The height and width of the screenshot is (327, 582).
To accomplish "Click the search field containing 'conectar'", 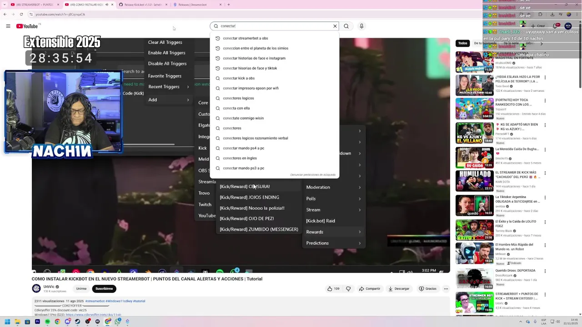I will click(x=275, y=26).
